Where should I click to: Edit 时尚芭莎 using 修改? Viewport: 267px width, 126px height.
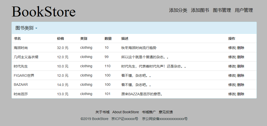[x=231, y=94]
